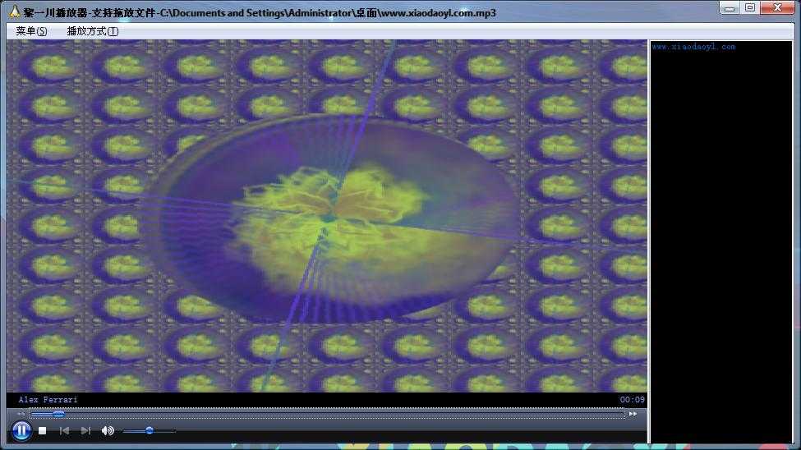
Task: Click the rewind arrows beside seek bar
Action: pos(21,414)
